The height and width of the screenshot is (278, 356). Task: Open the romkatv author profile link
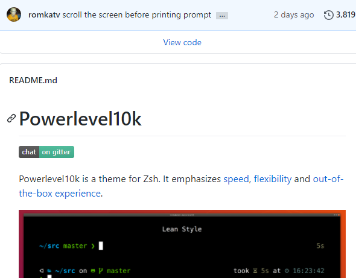click(44, 15)
